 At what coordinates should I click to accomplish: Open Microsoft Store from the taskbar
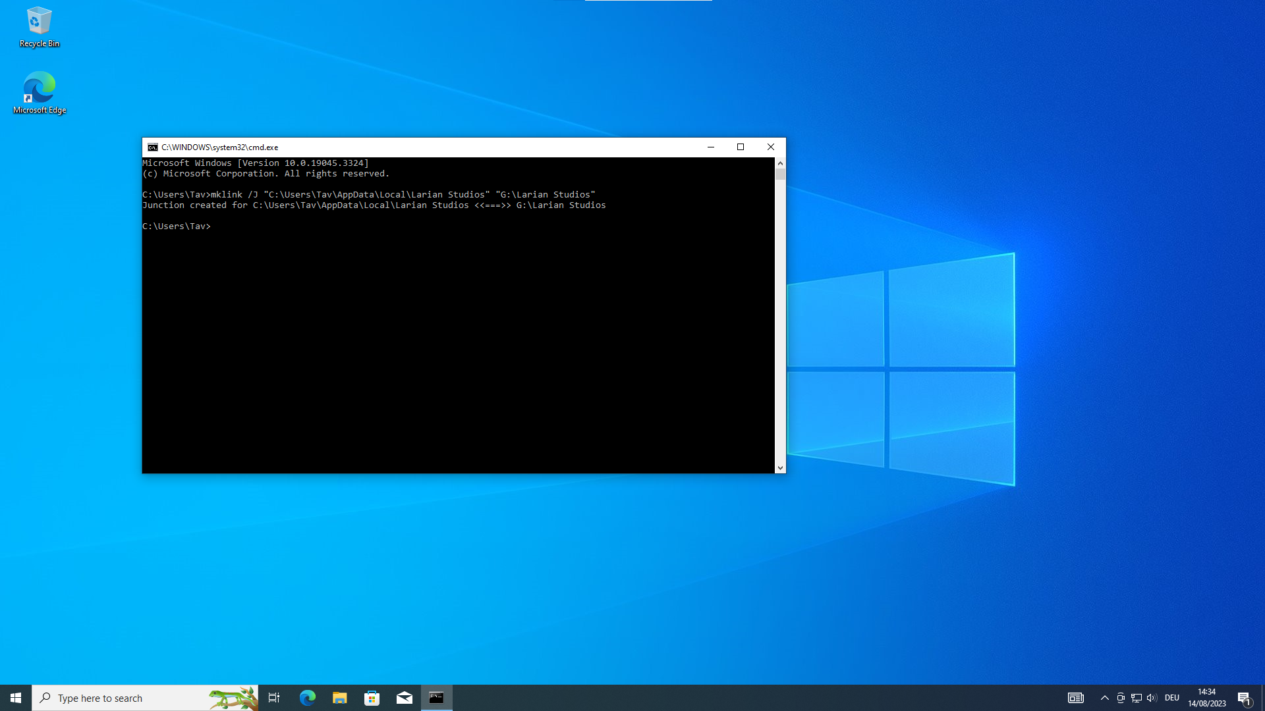click(372, 698)
